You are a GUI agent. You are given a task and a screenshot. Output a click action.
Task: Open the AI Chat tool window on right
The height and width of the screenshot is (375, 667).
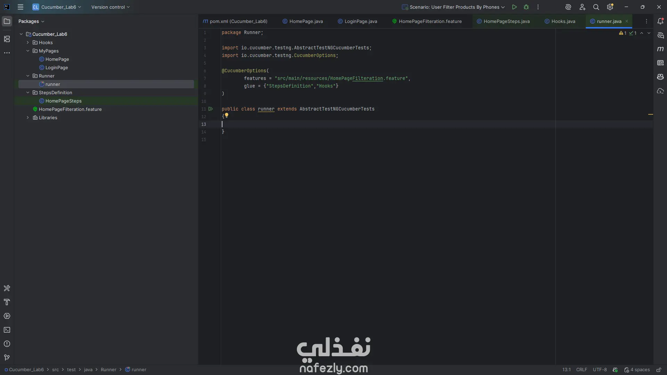point(660,35)
